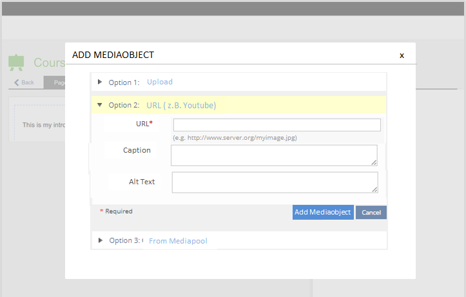The image size is (466, 297).
Task: Click the Alt Text label
Action: 142,182
